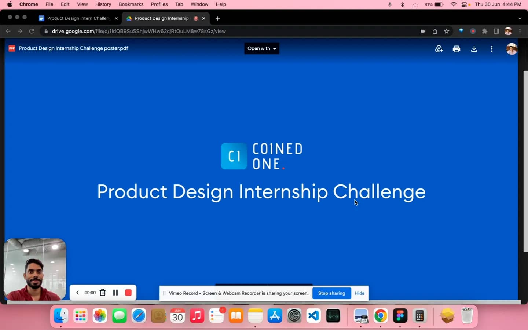Open Finder from the Dock

coord(61,316)
